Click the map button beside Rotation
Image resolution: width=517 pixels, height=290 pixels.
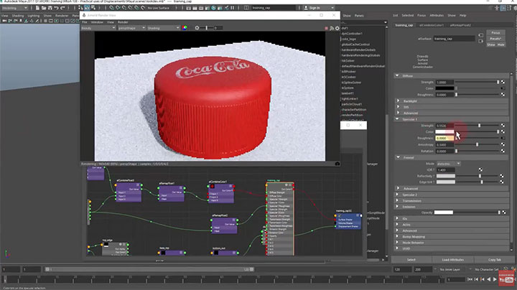pos(503,151)
